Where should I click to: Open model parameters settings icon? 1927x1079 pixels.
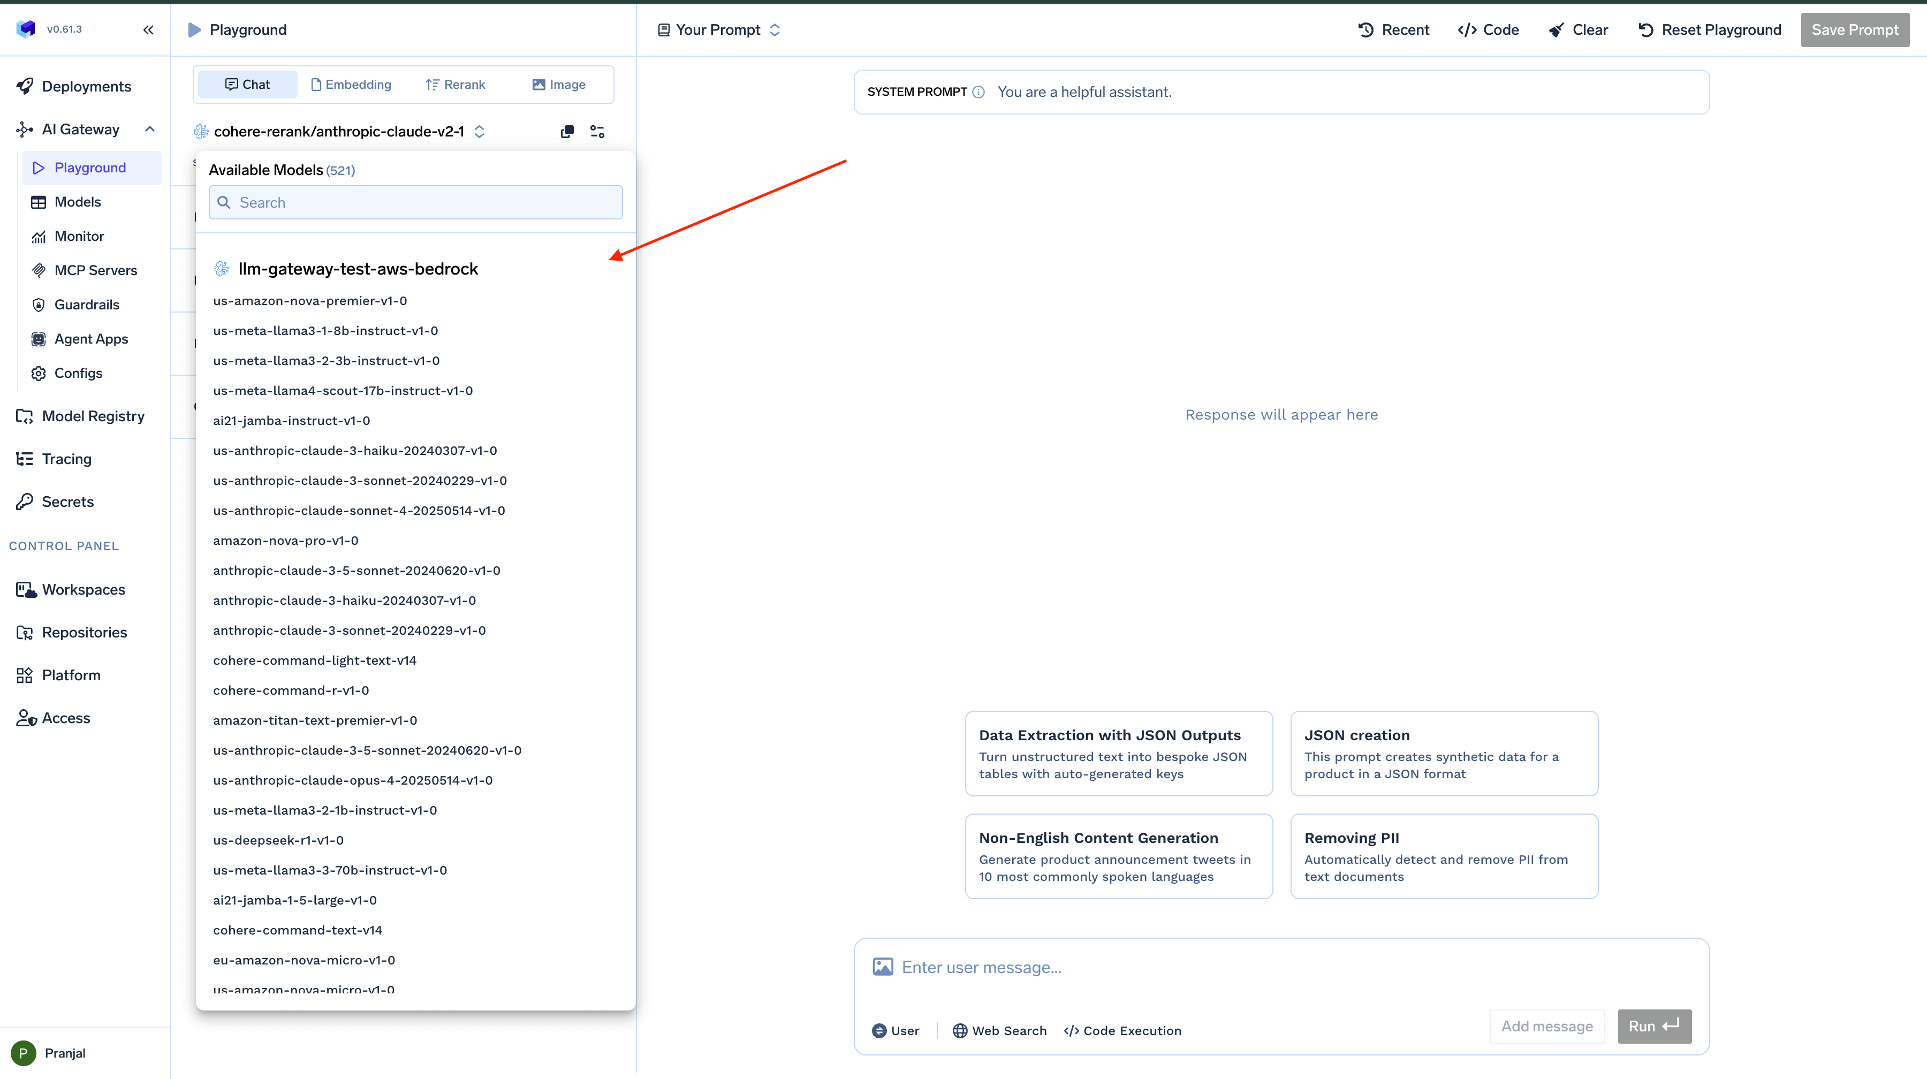click(597, 132)
